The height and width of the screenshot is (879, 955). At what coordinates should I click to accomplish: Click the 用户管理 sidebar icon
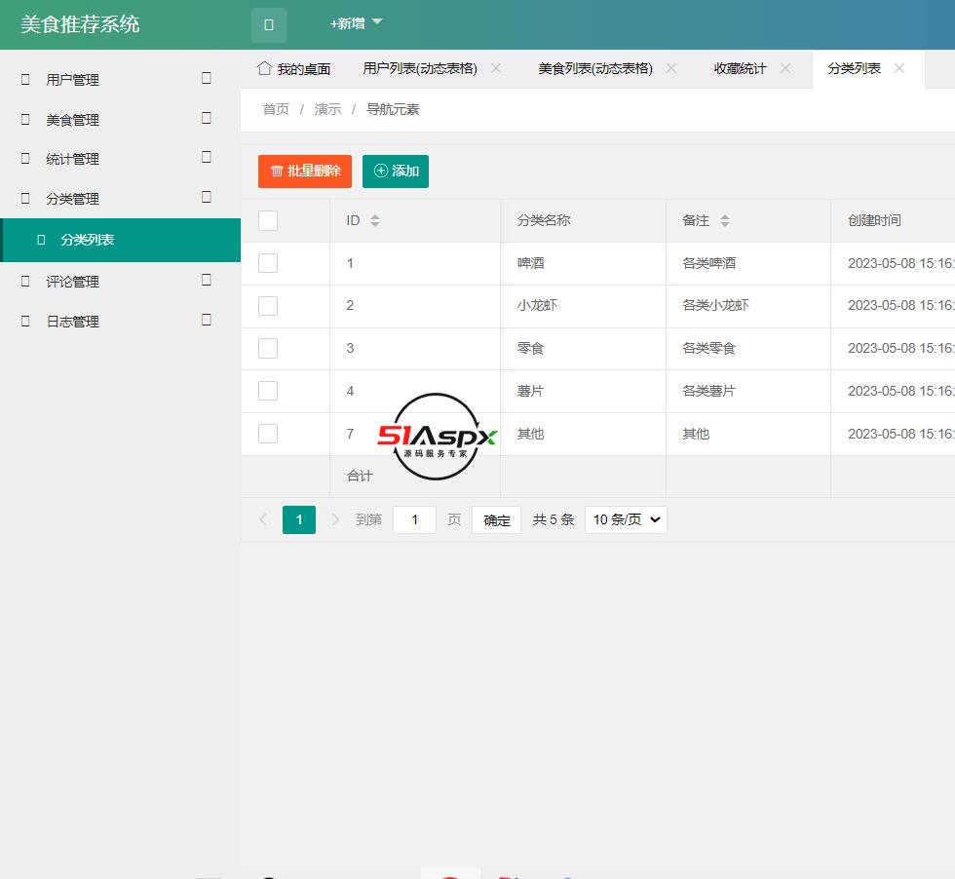(x=24, y=79)
